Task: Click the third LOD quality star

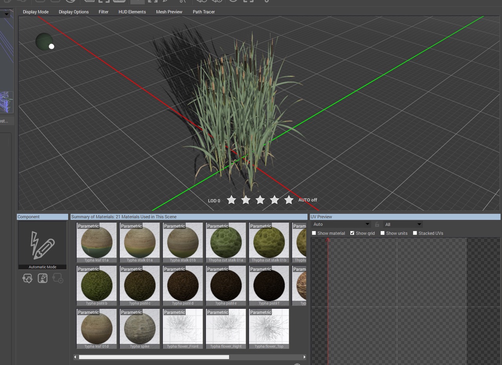Action: pyautogui.click(x=260, y=200)
